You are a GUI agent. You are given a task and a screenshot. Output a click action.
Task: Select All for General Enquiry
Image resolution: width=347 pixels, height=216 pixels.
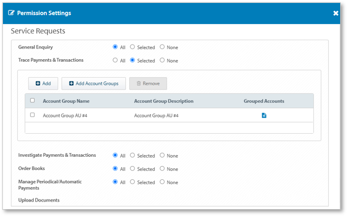[x=115, y=47]
